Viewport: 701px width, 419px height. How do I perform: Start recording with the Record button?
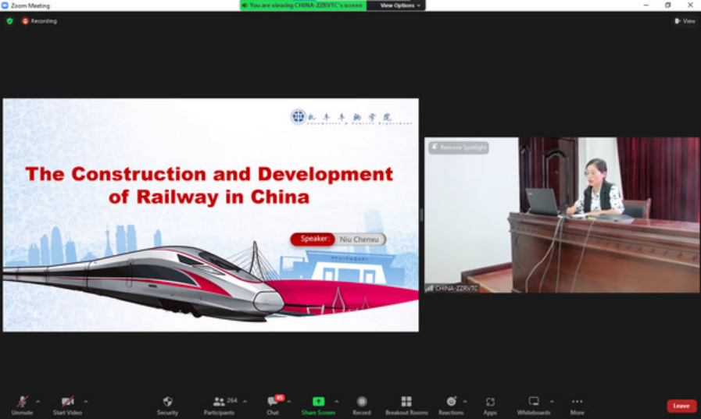pos(361,402)
